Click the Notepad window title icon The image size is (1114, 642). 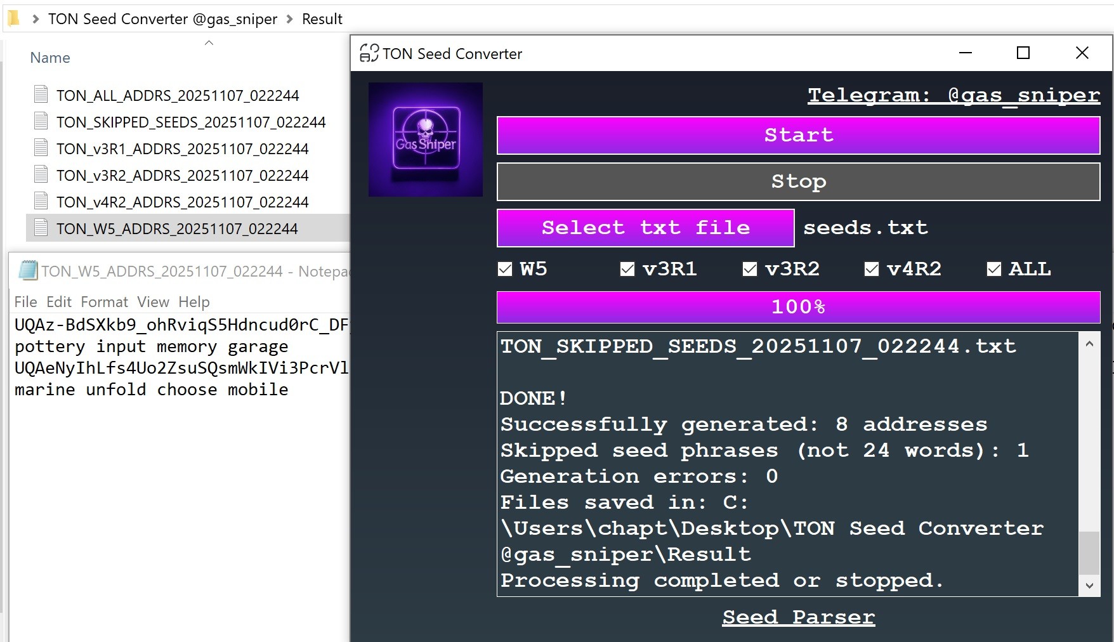tap(28, 271)
